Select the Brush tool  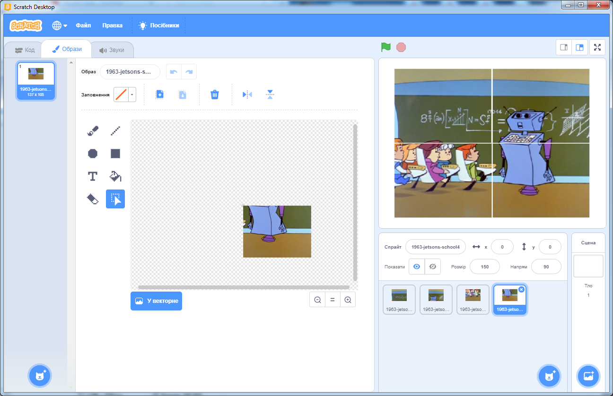click(93, 131)
